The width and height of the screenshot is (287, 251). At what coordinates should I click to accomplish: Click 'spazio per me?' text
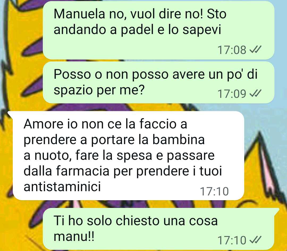click(x=99, y=90)
